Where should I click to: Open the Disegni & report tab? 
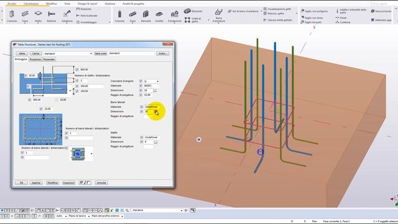coord(87,4)
